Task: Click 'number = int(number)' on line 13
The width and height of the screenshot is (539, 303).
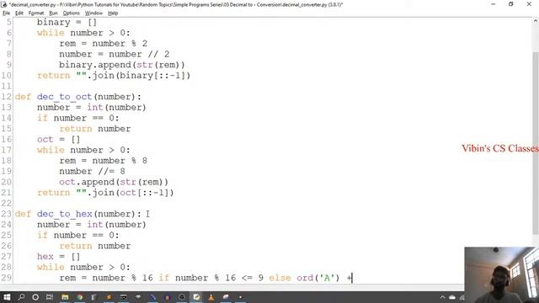Action: click(92, 107)
